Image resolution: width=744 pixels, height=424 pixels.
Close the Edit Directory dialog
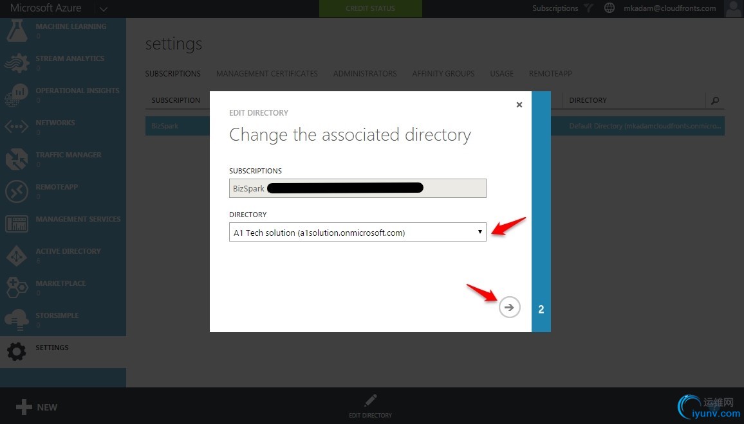[519, 105]
